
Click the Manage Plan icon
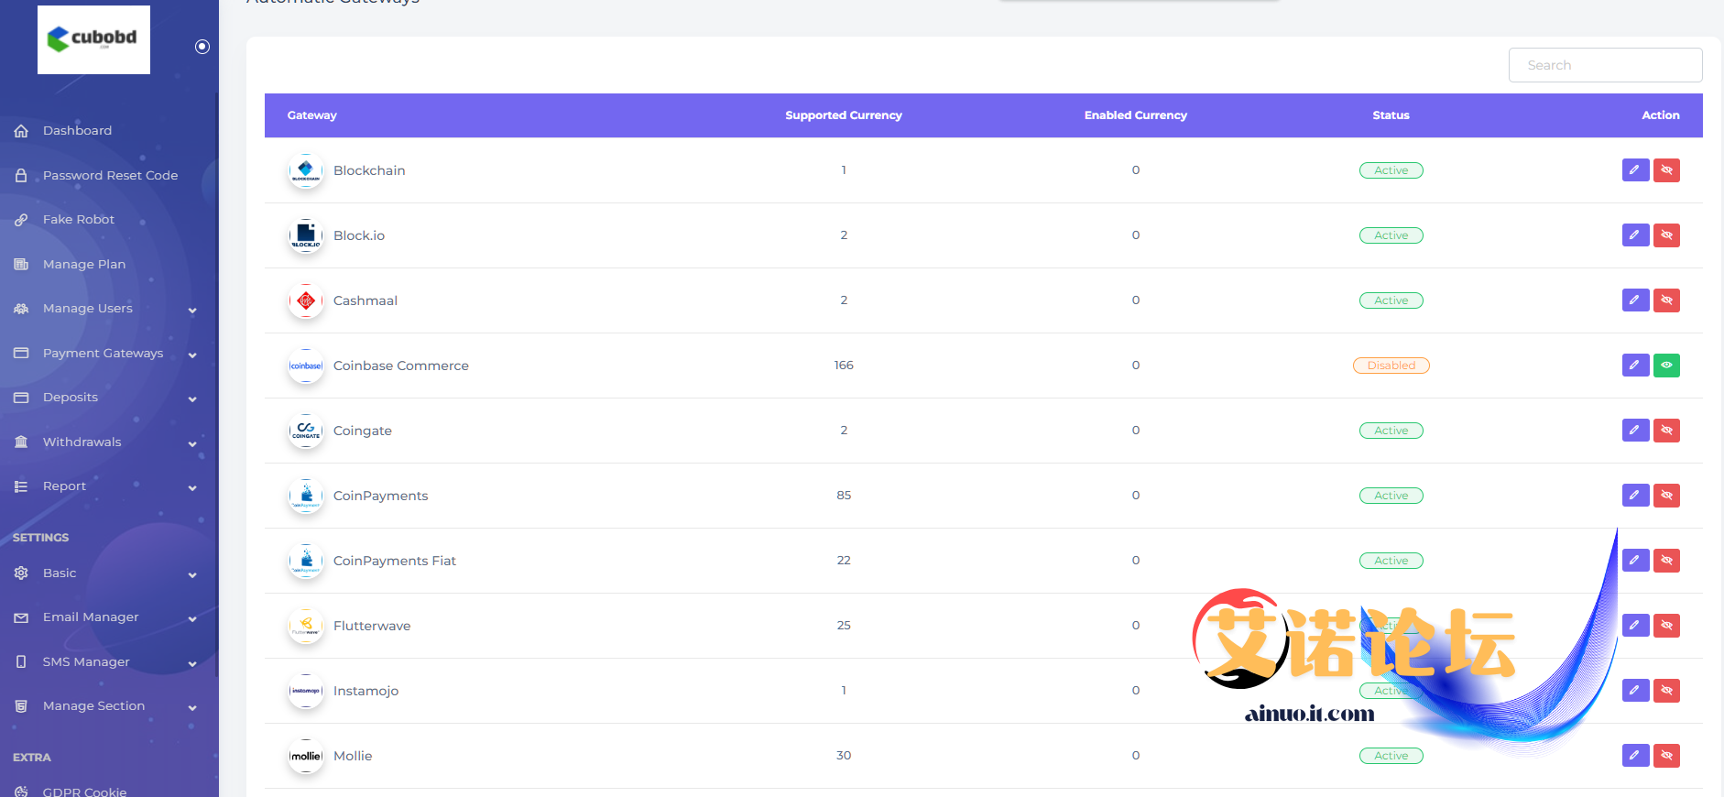pos(21,264)
